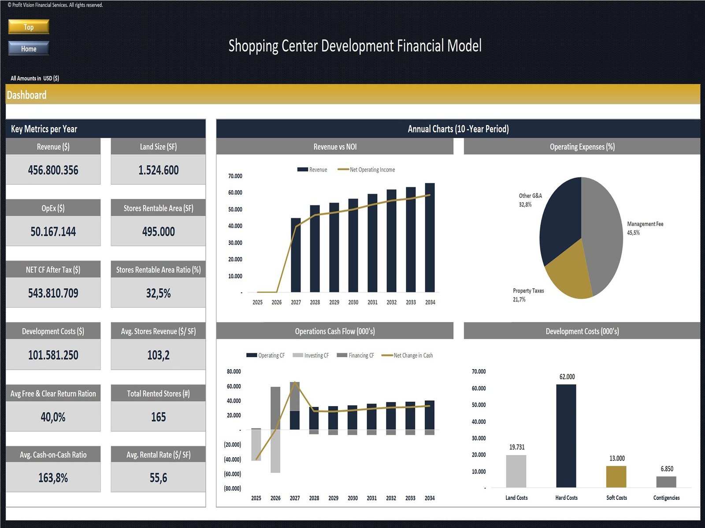Select the Other G&A navy pie slice
This screenshot has height=528, width=705.
560,220
